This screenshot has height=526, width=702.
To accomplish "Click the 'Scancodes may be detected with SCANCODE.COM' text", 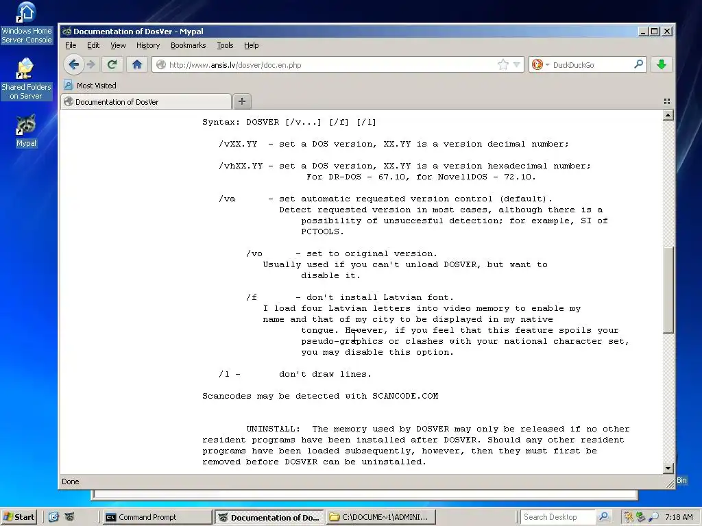I will coord(320,396).
